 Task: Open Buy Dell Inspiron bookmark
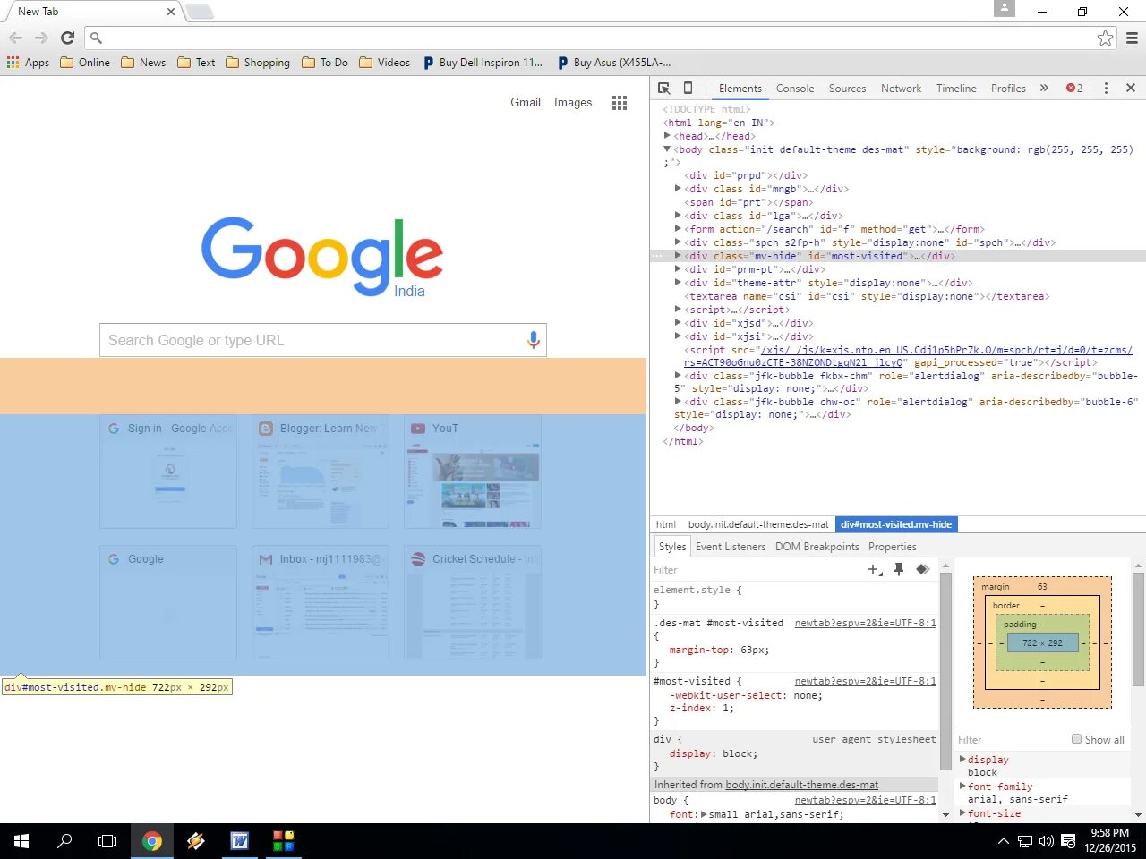(x=483, y=62)
